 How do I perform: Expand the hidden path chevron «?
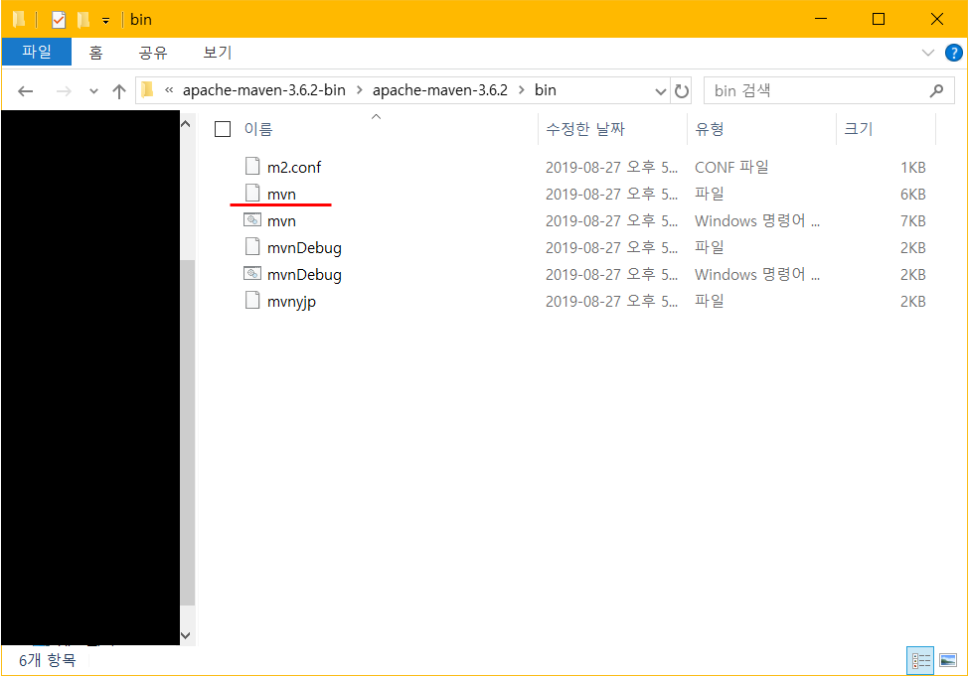(169, 90)
